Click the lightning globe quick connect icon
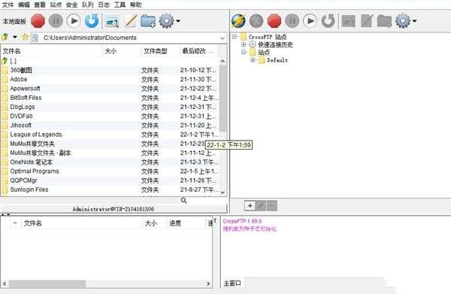 tap(238, 21)
